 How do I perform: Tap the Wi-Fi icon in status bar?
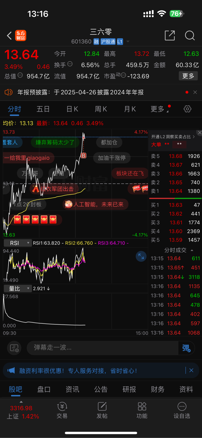(161, 14)
